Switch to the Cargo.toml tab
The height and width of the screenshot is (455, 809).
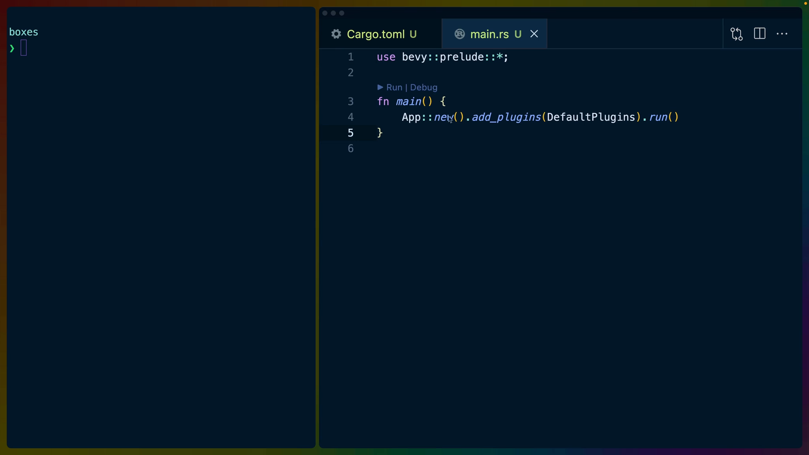(x=375, y=34)
